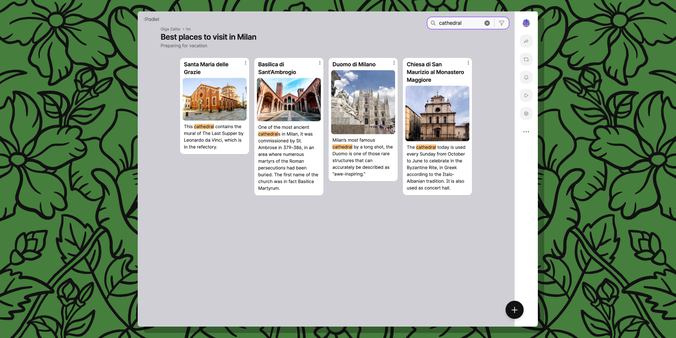Open menu for Chiesa di San Maurizio post

pyautogui.click(x=468, y=63)
